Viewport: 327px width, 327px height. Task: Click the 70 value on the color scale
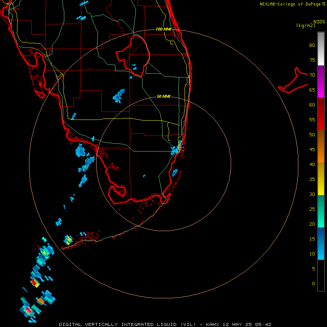click(312, 75)
